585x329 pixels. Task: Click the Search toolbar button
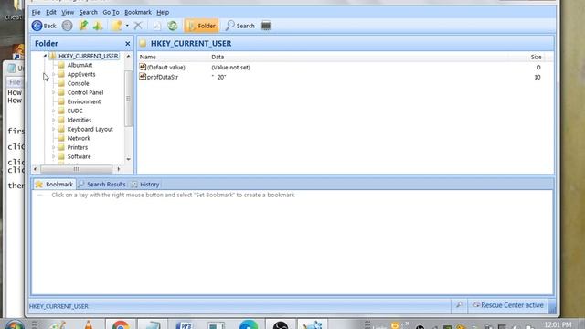[240, 26]
